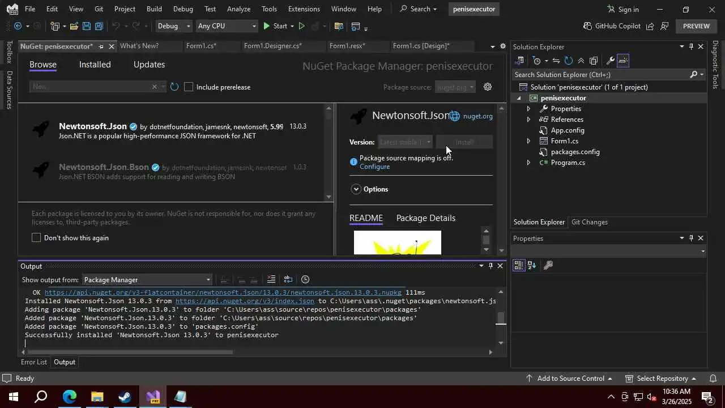Viewport: 725px width, 408px height.
Task: Open the Package Details tab
Action: click(x=425, y=218)
